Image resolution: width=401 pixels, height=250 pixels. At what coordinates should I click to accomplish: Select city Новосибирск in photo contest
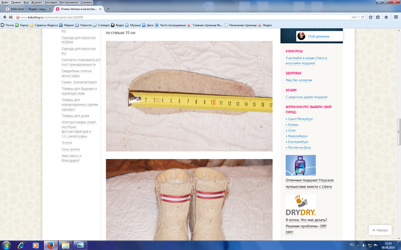tap(298, 136)
